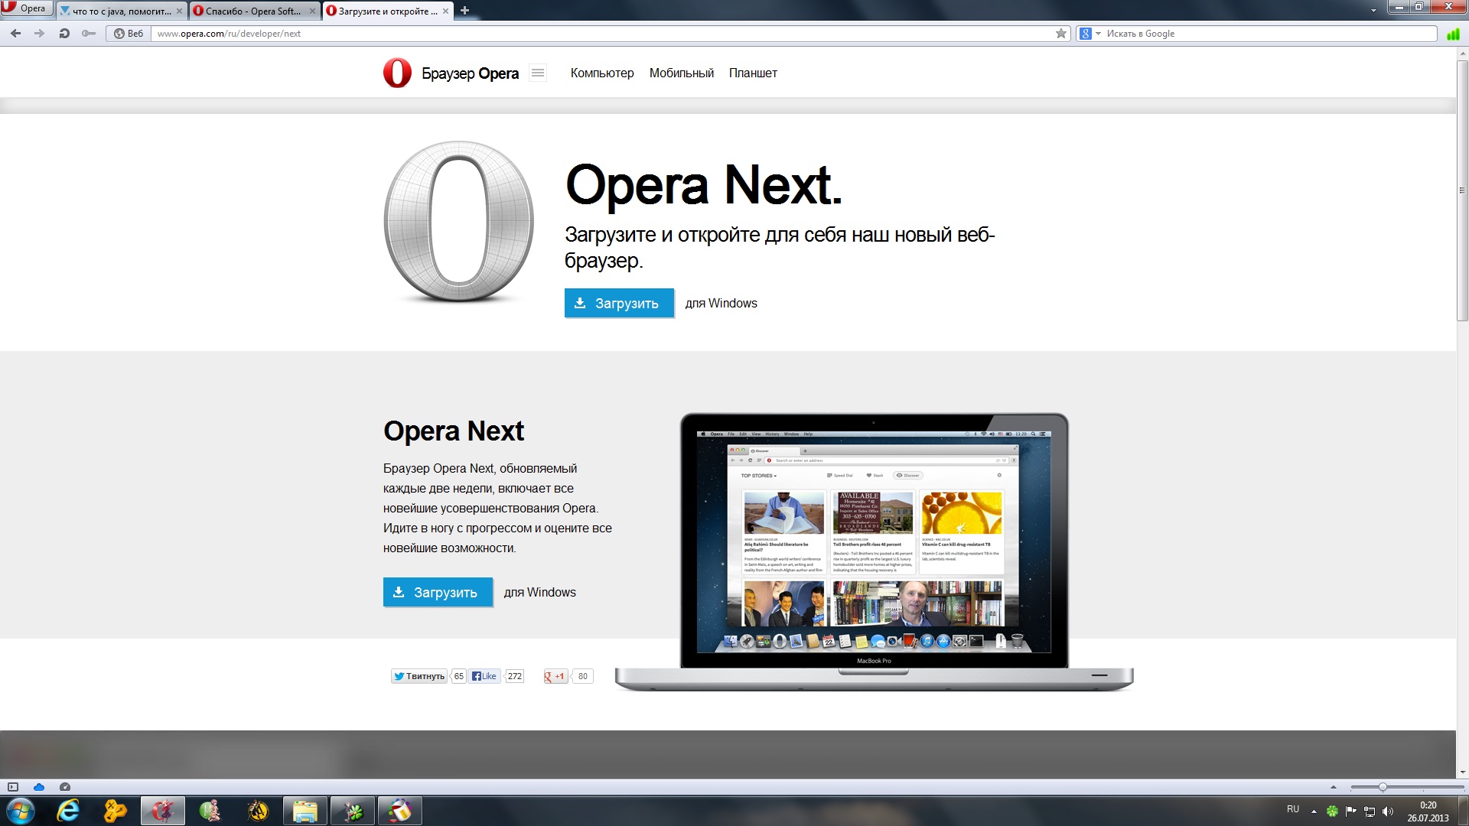Open the paint bucket taskbar application
The width and height of the screenshot is (1469, 826).
pos(400,811)
